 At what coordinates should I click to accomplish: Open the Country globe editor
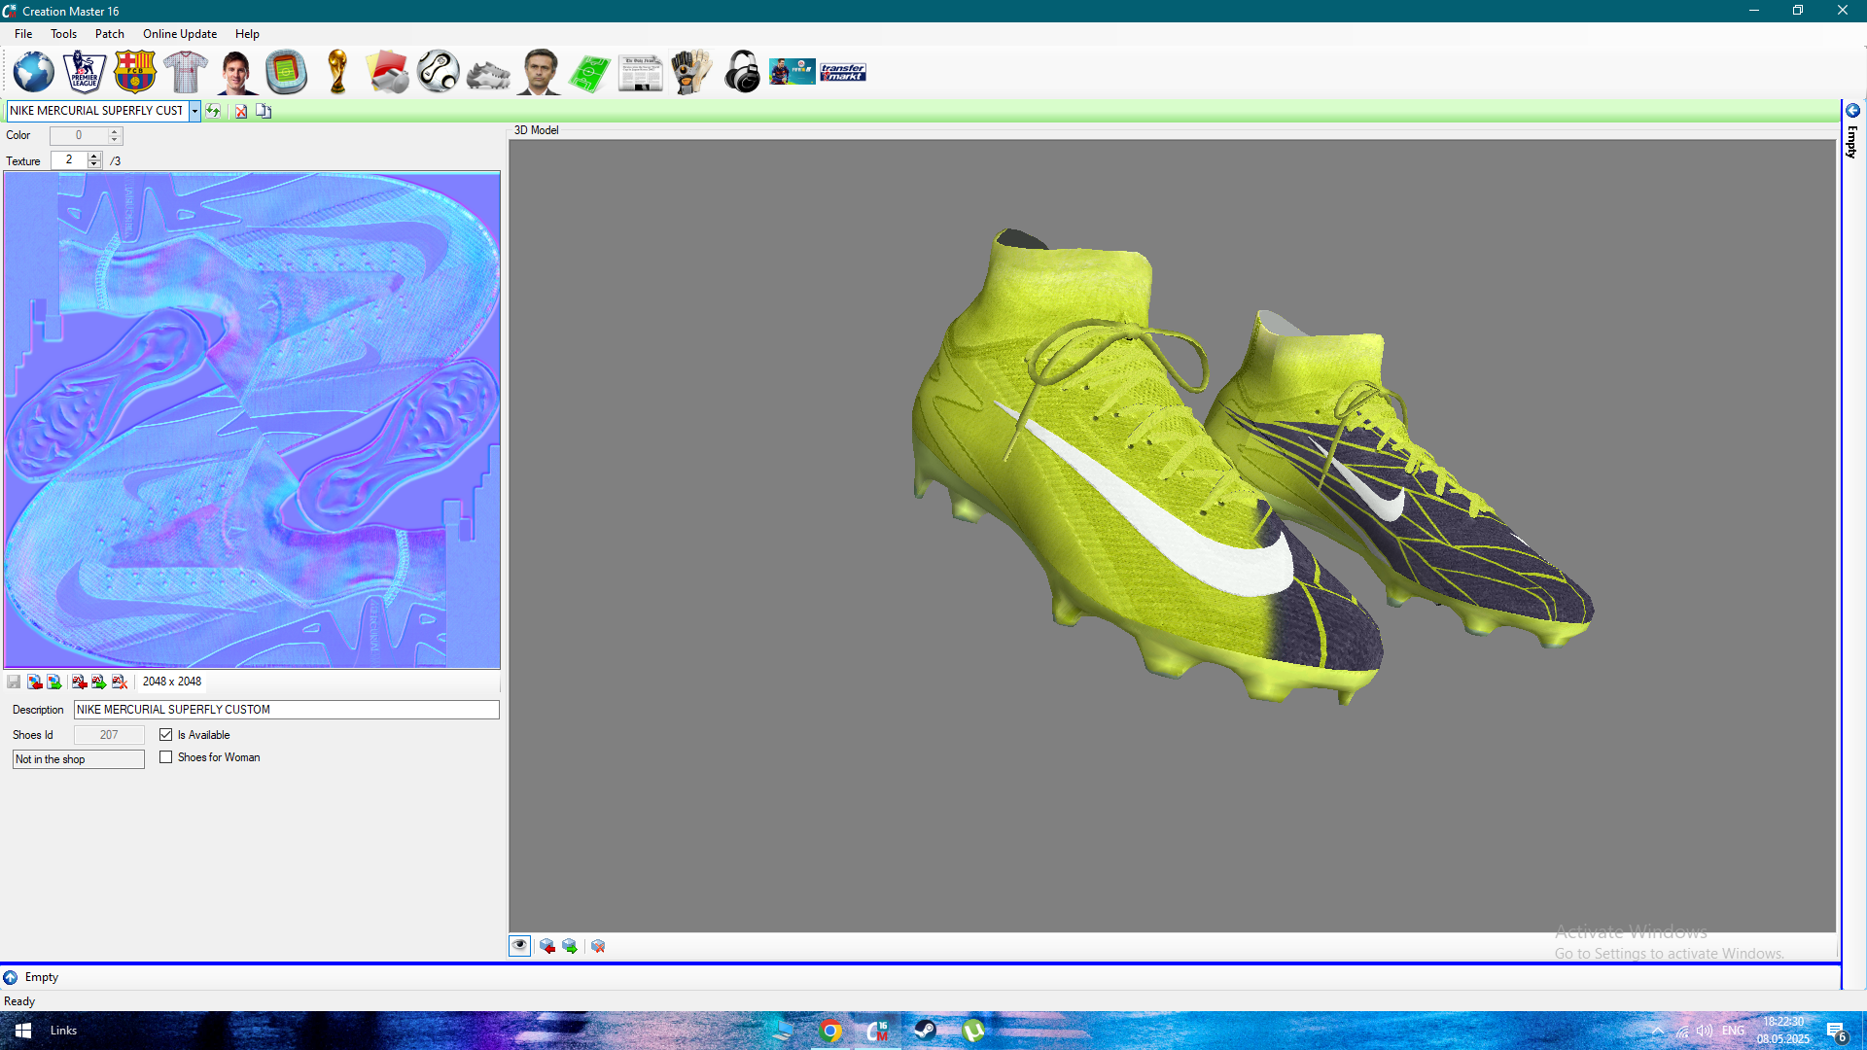tap(33, 72)
